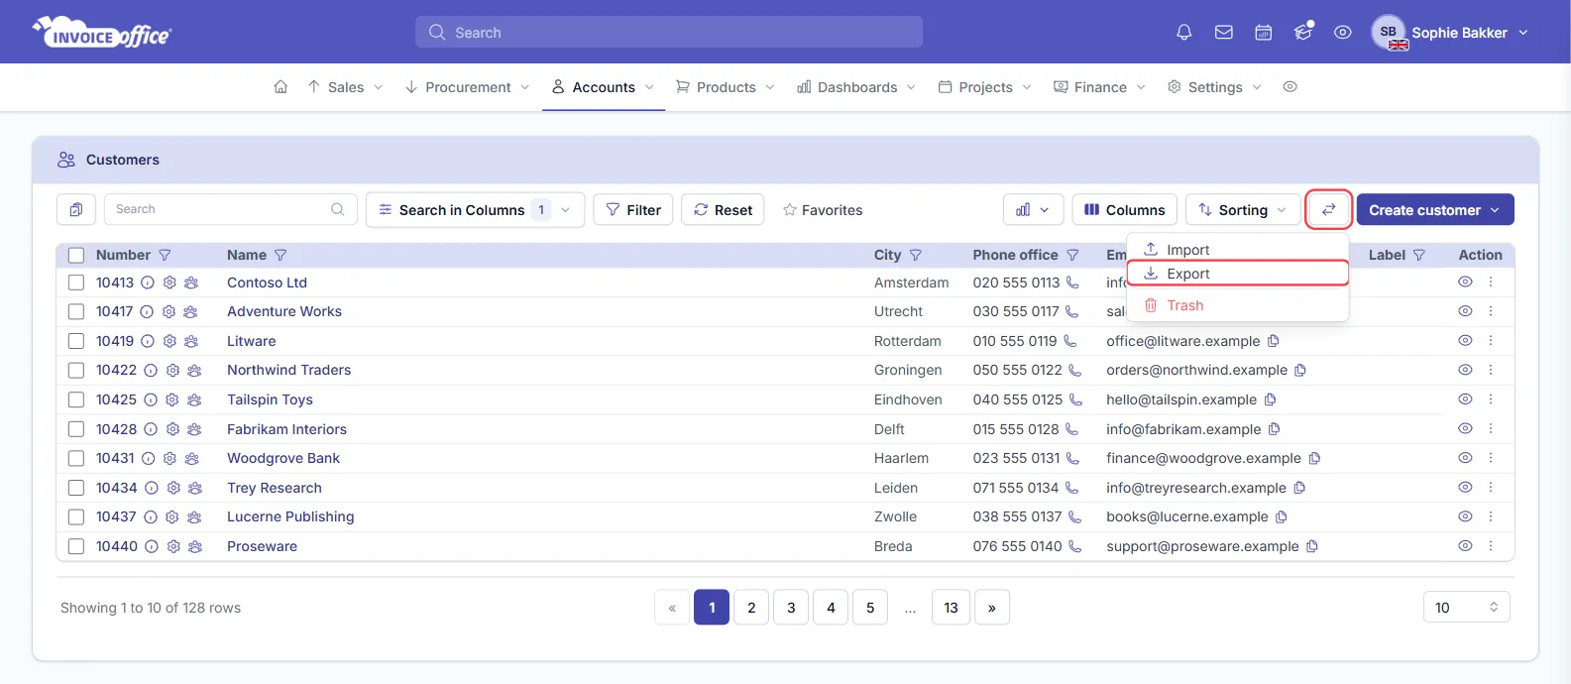Click the InvoiceOffice logo
This screenshot has height=684, width=1571.
coord(102,33)
